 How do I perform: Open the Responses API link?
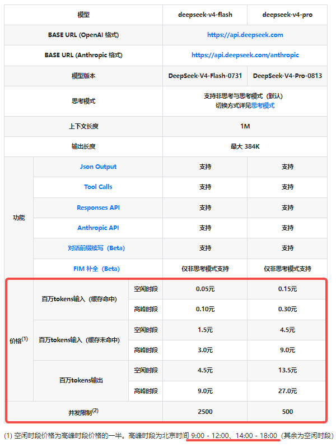point(98,208)
